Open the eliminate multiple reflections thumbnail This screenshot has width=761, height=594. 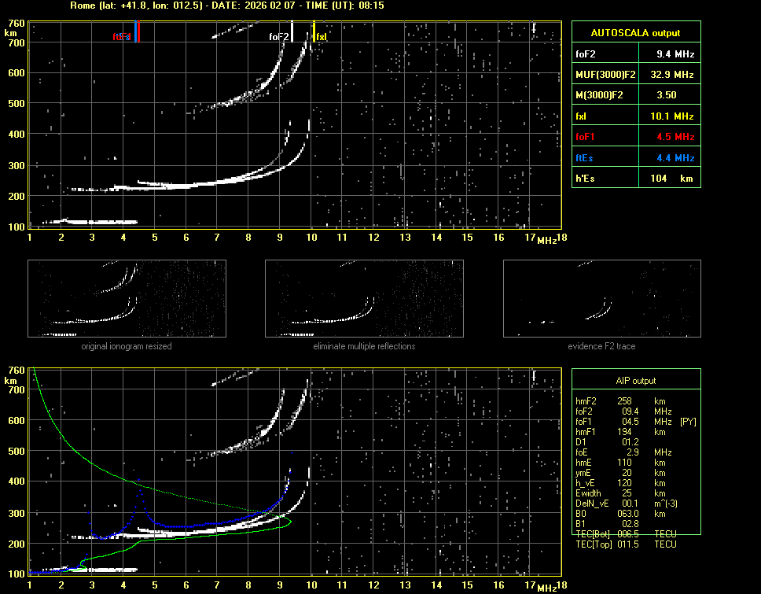coord(364,299)
